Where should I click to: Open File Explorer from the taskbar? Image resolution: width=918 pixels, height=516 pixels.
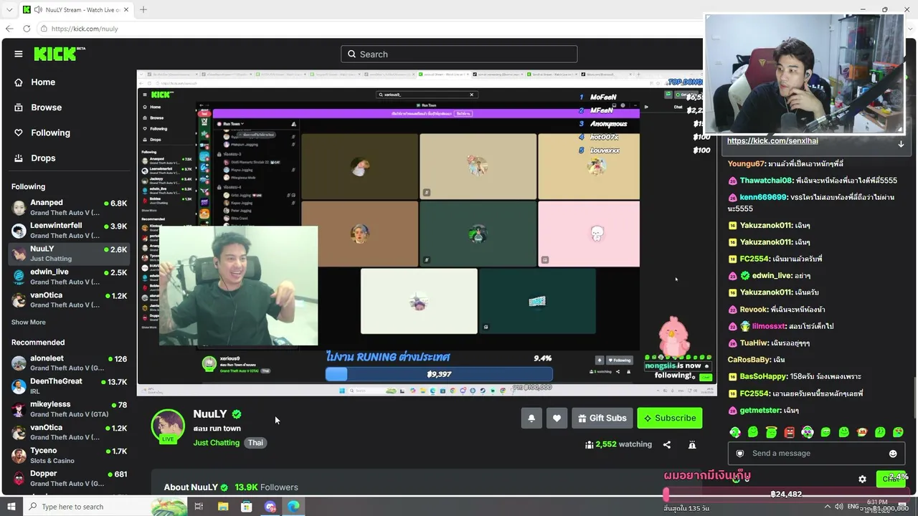click(x=223, y=507)
